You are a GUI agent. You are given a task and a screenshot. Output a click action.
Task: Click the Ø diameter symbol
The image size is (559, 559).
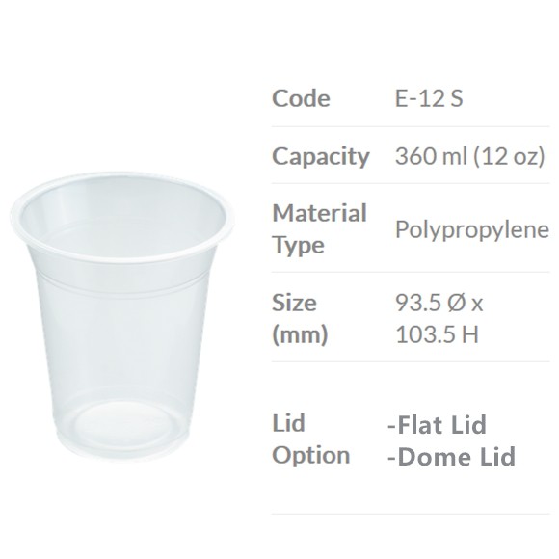456,303
